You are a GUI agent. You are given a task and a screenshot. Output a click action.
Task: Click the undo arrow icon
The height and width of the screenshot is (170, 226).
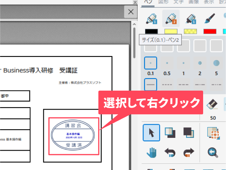(x=170, y=153)
